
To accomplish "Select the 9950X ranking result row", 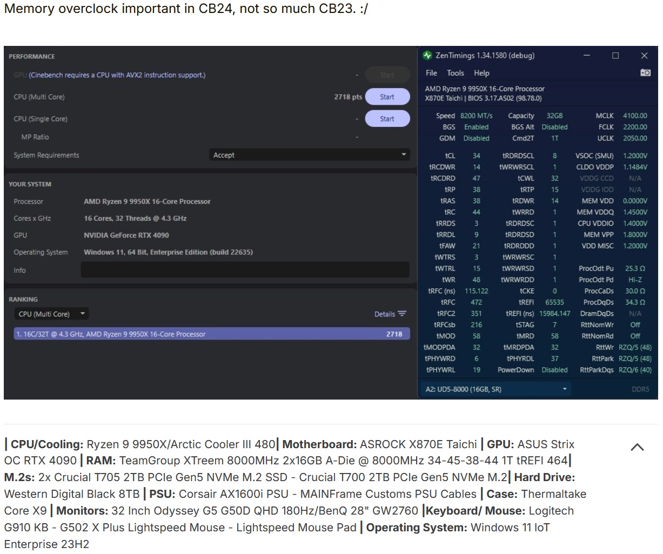I will (x=212, y=334).
